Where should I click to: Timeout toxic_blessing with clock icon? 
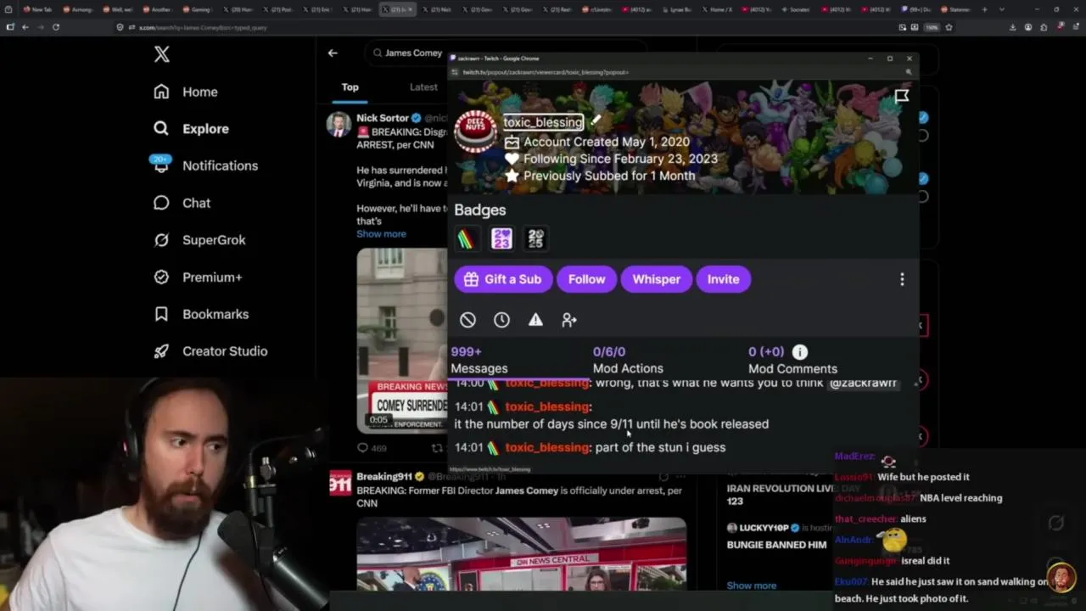[501, 320]
